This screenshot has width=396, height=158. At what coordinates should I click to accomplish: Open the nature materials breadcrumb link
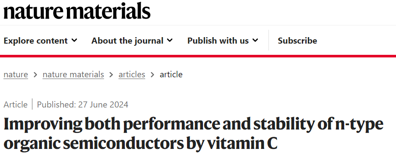73,74
